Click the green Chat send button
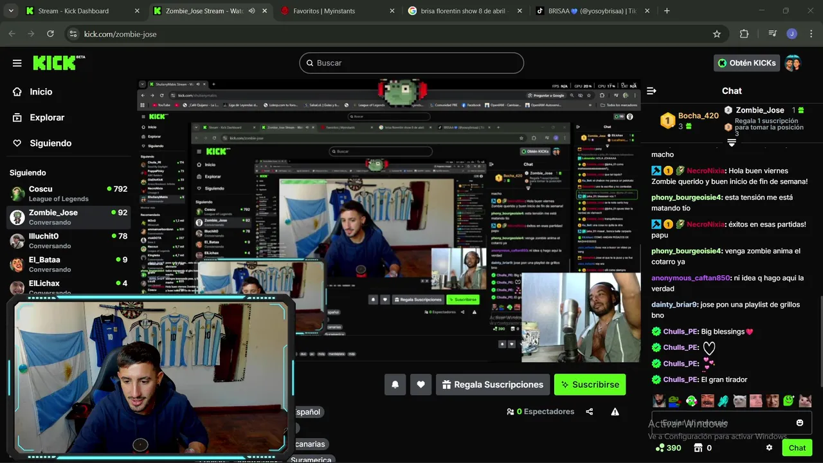The image size is (823, 463). (797, 448)
